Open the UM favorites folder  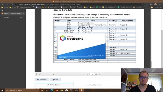[86, 7]
